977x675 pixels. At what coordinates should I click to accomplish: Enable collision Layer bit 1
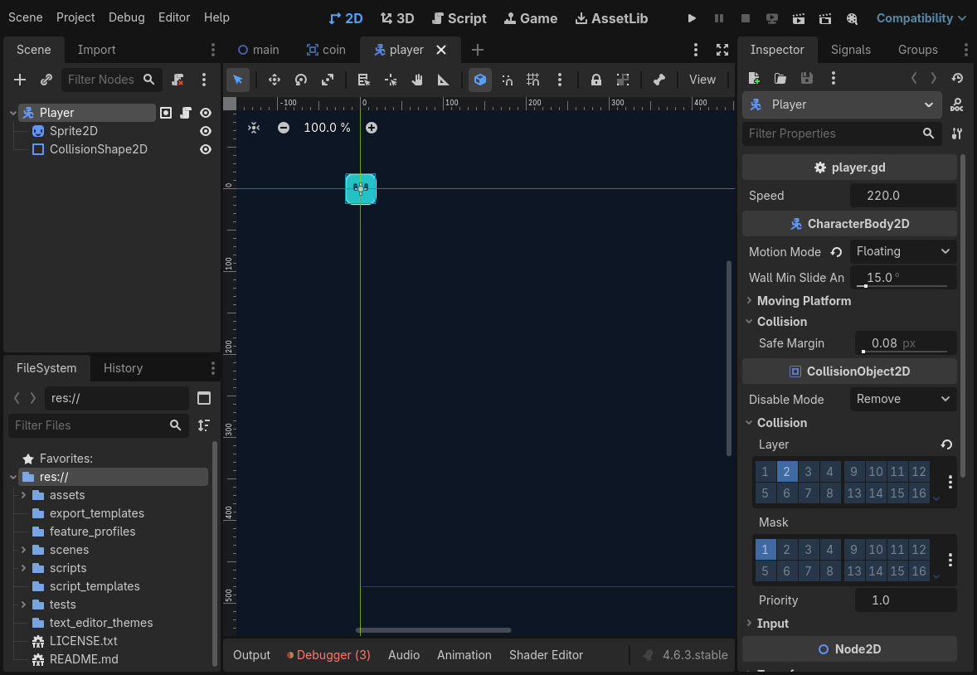[766, 472]
